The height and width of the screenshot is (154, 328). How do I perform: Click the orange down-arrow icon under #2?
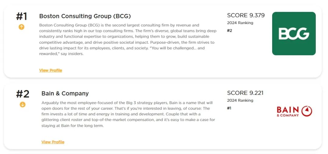coord(22,104)
